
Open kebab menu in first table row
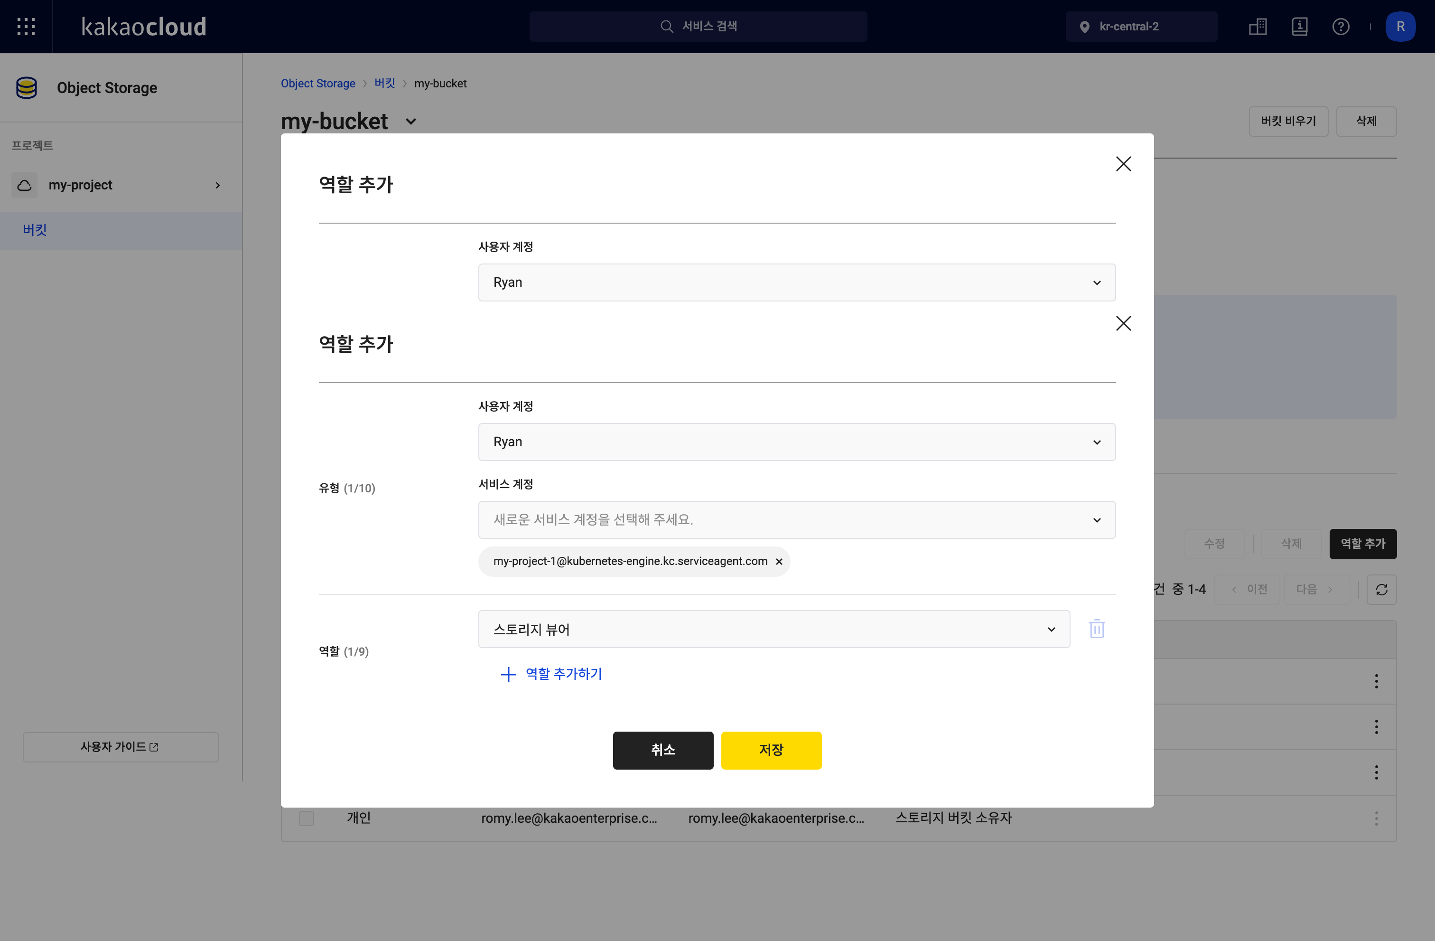pyautogui.click(x=1376, y=681)
